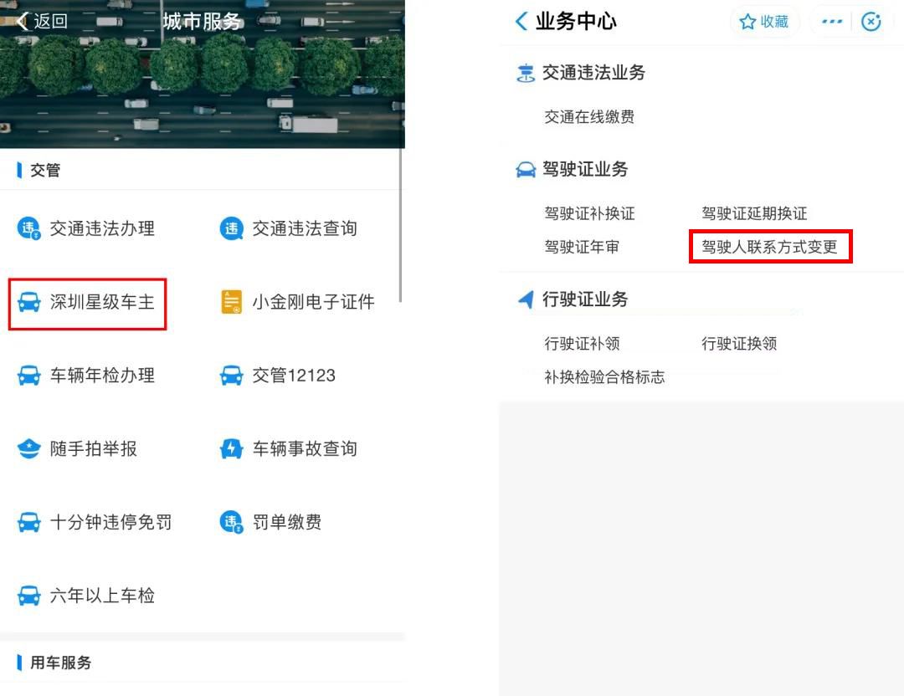The image size is (904, 696).
Task: Click the 收藏 favorite button
Action: (x=764, y=22)
